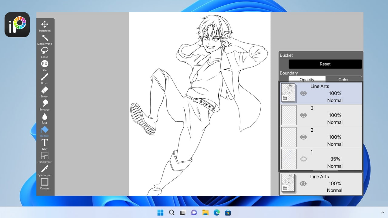Click the 'Boundary' label
The image size is (388, 218).
click(x=289, y=73)
